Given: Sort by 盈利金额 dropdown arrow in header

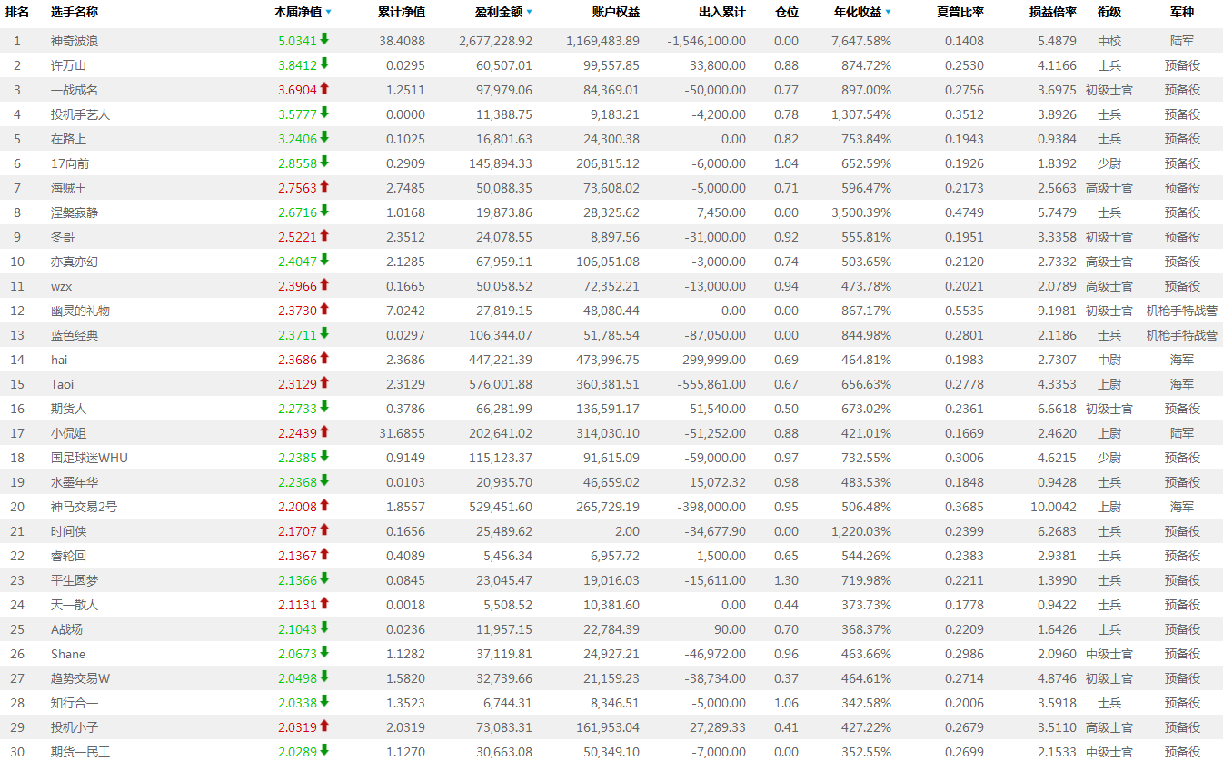Looking at the screenshot, I should 529,13.
